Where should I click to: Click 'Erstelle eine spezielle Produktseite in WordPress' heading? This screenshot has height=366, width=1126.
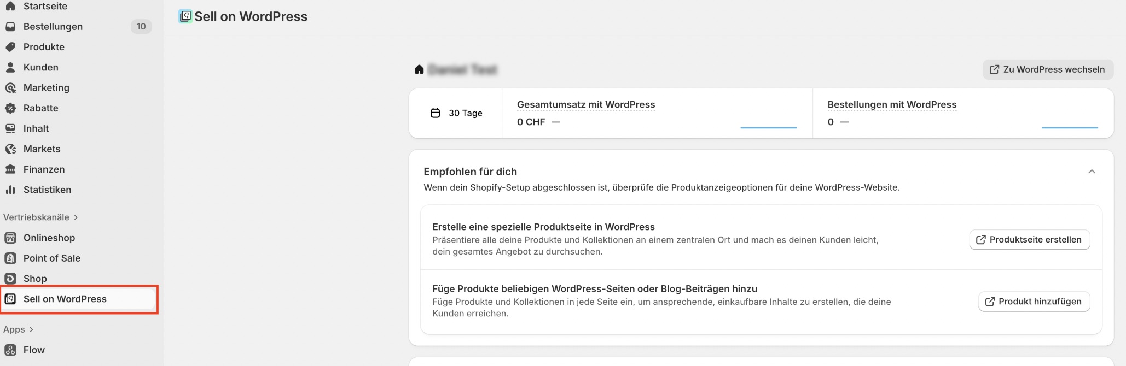click(x=543, y=227)
